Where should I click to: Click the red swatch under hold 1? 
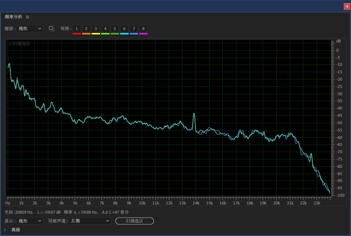point(77,34)
